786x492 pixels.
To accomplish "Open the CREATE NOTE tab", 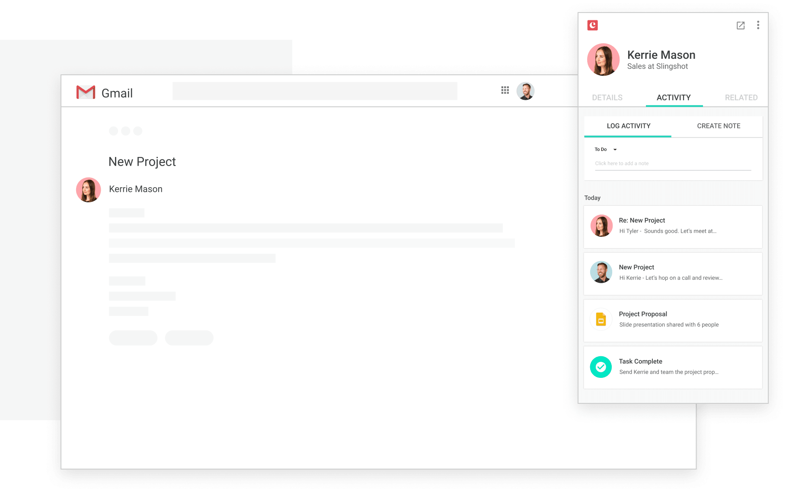I will tap(719, 126).
